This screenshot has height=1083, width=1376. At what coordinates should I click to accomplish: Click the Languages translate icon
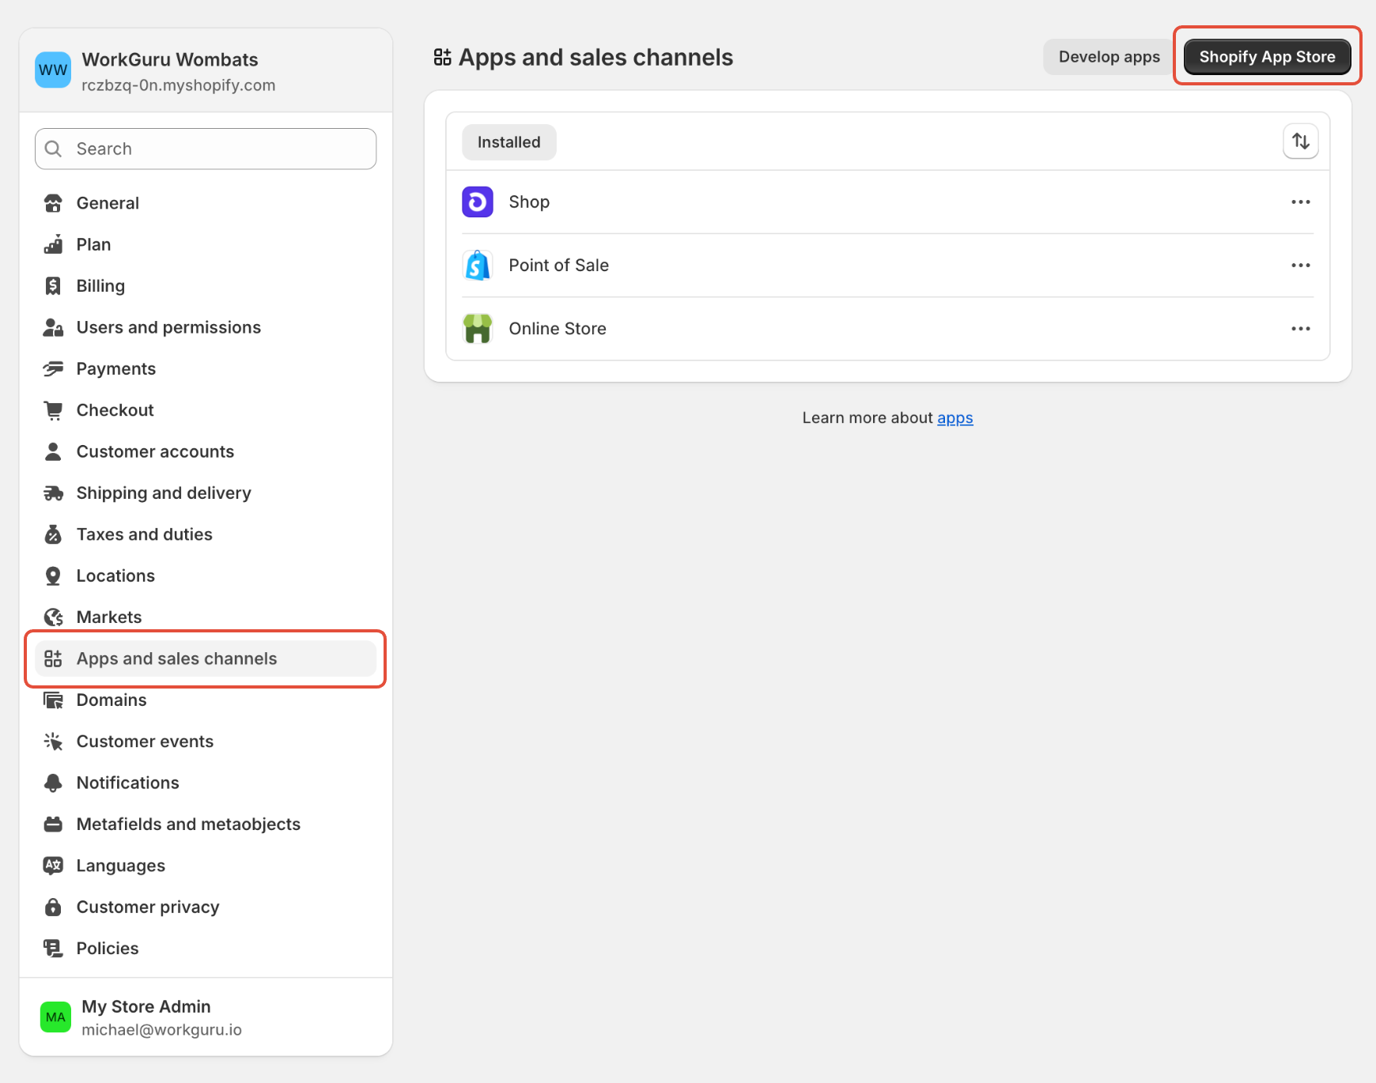[53, 866]
